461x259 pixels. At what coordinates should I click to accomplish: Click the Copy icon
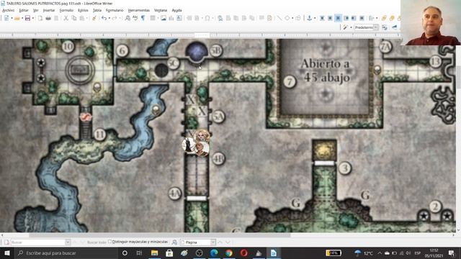pos(73,18)
